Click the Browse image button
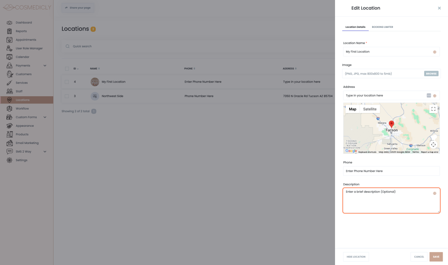This screenshot has height=265, width=448. coord(431,74)
